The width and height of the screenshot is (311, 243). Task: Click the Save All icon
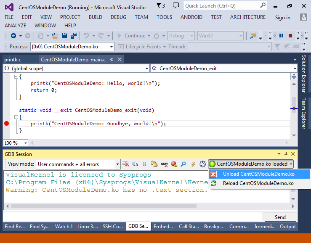[x=74, y=36]
